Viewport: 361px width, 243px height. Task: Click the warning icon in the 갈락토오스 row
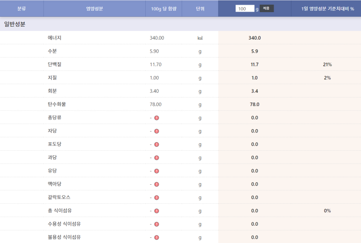click(156, 198)
